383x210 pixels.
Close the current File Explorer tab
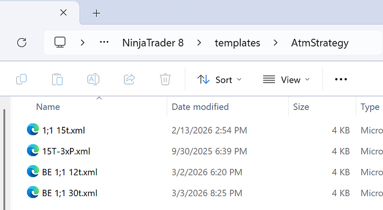pos(63,12)
